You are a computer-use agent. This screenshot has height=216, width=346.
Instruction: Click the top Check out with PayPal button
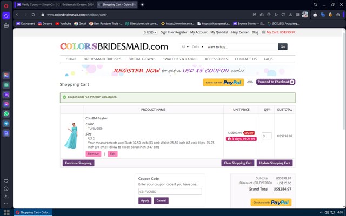223,83
